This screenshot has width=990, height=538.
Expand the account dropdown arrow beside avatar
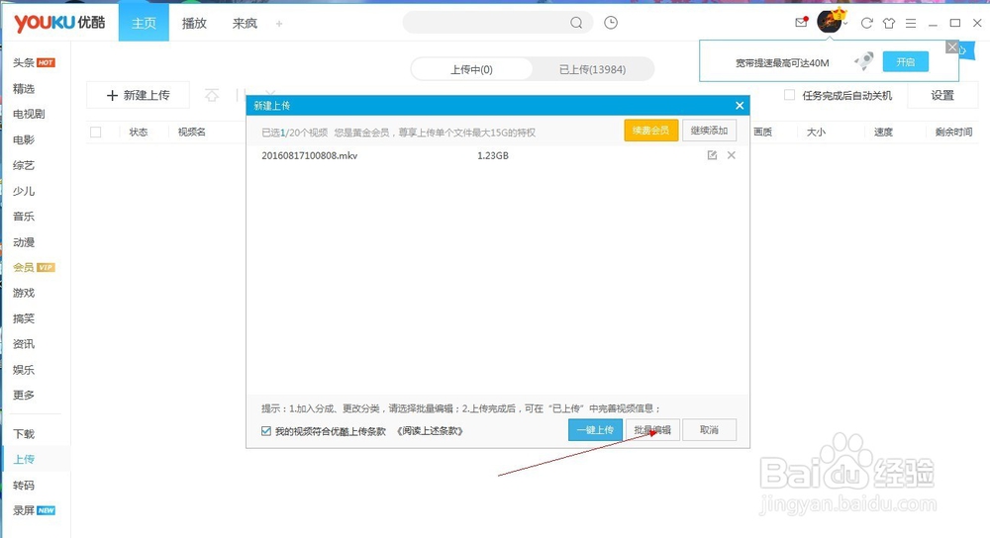(846, 24)
